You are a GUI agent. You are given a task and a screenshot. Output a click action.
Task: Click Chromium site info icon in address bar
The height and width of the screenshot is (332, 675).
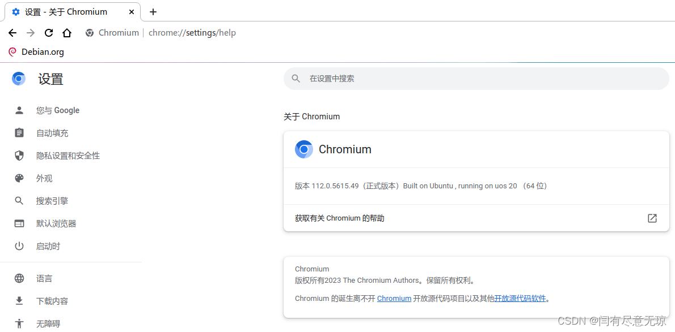(x=90, y=33)
